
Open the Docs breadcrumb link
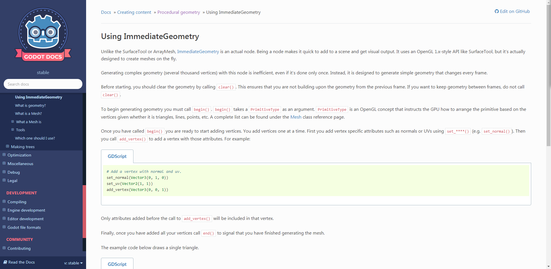(106, 12)
